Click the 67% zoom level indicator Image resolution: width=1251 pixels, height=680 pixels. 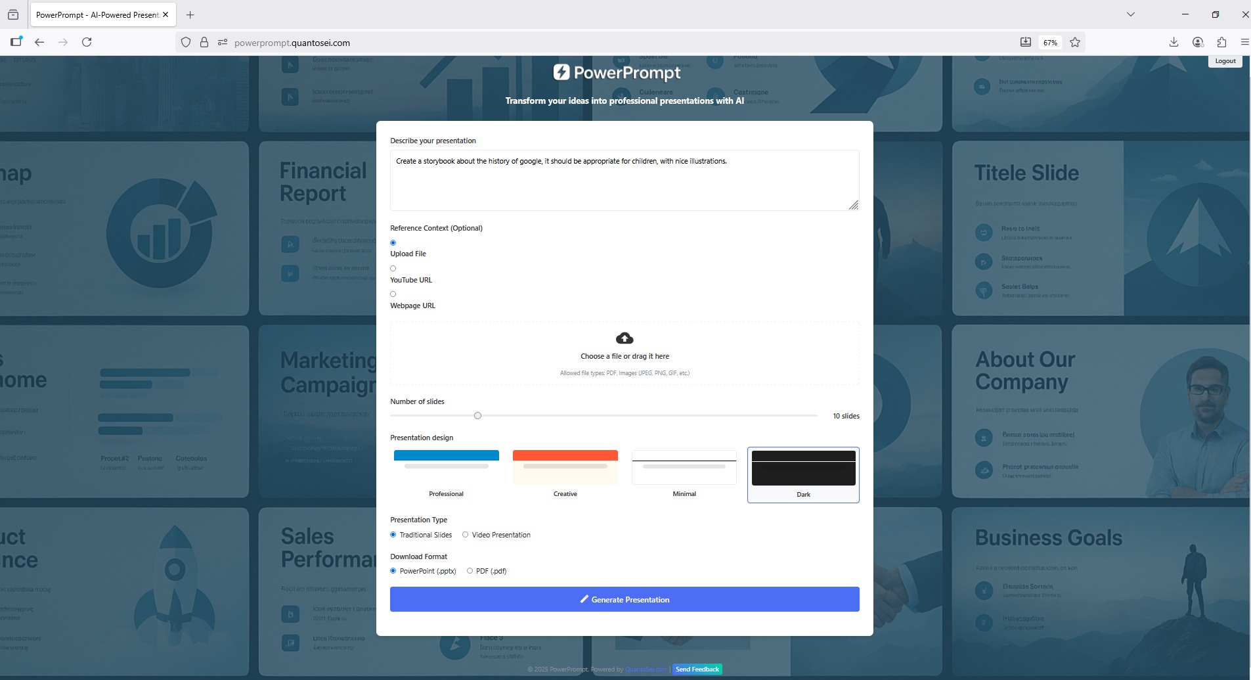(1050, 43)
